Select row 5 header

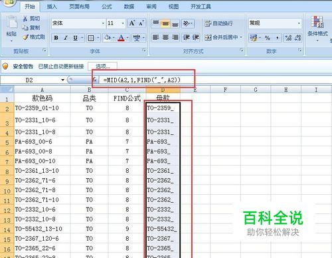coord(7,142)
